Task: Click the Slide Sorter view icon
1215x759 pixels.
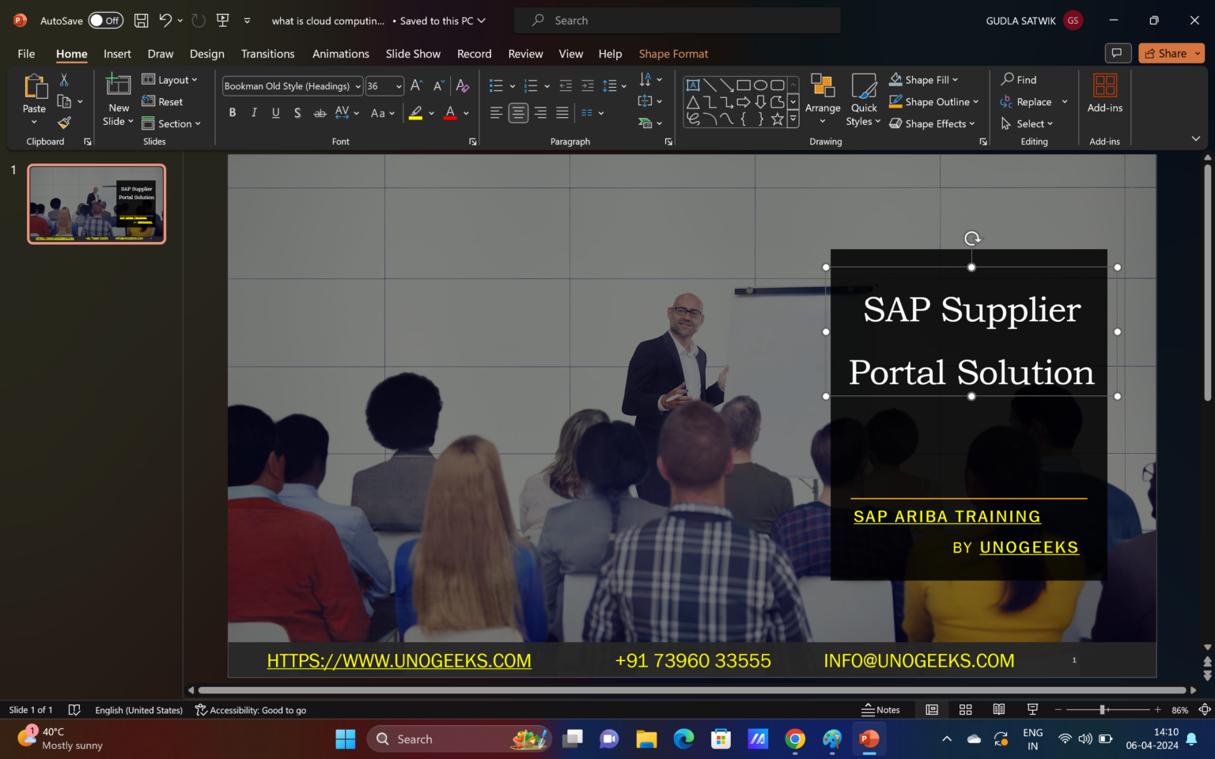Action: (965, 709)
